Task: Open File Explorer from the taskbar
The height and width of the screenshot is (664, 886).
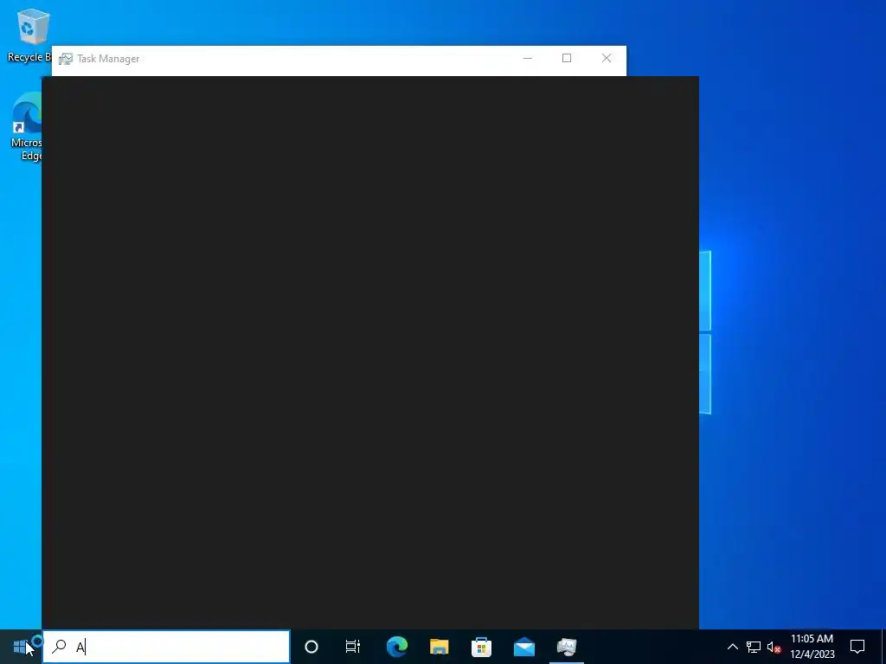Action: click(x=439, y=647)
